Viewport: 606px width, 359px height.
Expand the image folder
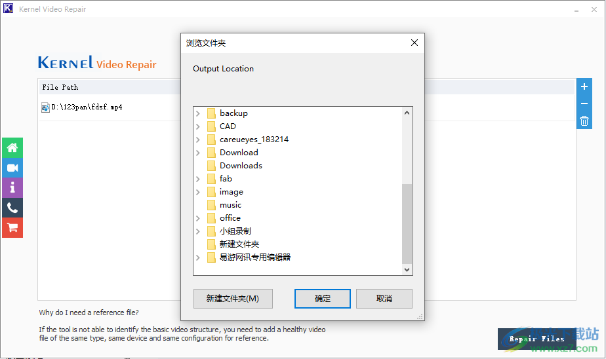[198, 192]
